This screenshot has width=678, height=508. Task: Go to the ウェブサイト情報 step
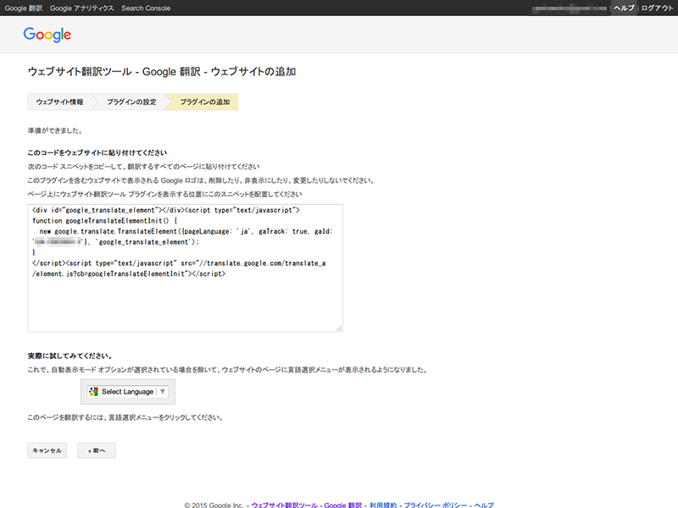click(59, 102)
